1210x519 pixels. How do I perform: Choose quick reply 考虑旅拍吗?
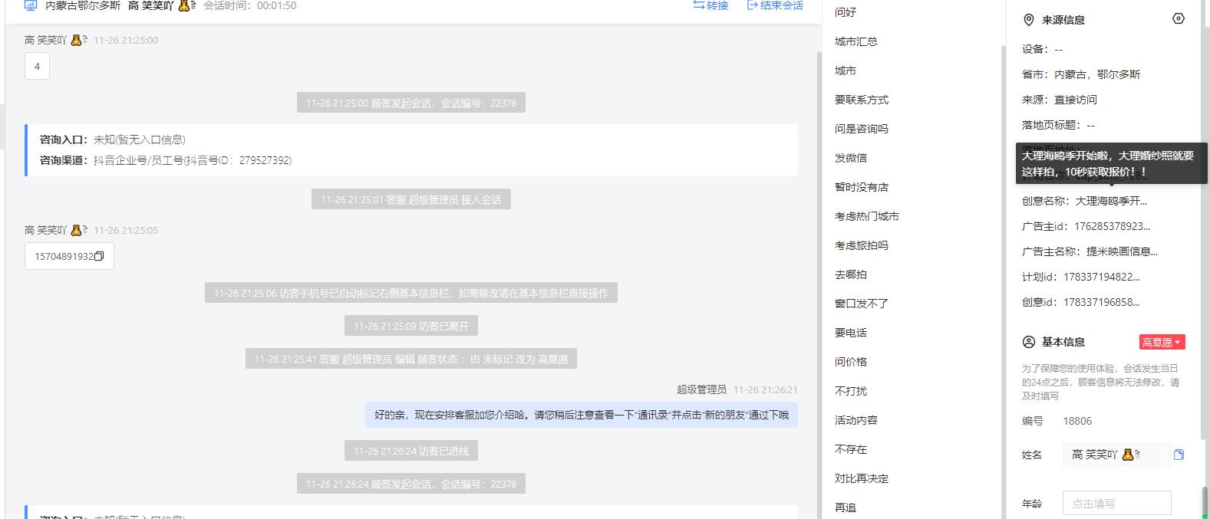pos(861,245)
